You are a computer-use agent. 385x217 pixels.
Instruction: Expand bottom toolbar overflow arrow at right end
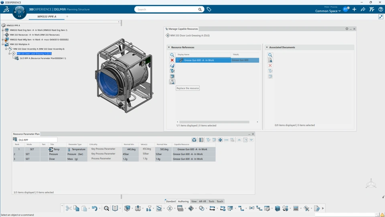(323, 209)
